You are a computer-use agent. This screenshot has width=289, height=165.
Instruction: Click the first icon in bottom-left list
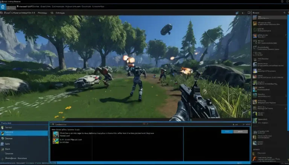[x=2, y=127]
